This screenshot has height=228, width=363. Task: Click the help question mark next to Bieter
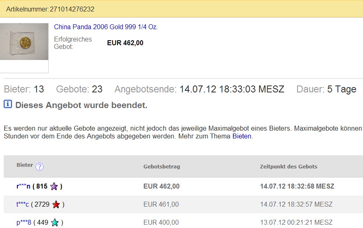point(40,166)
